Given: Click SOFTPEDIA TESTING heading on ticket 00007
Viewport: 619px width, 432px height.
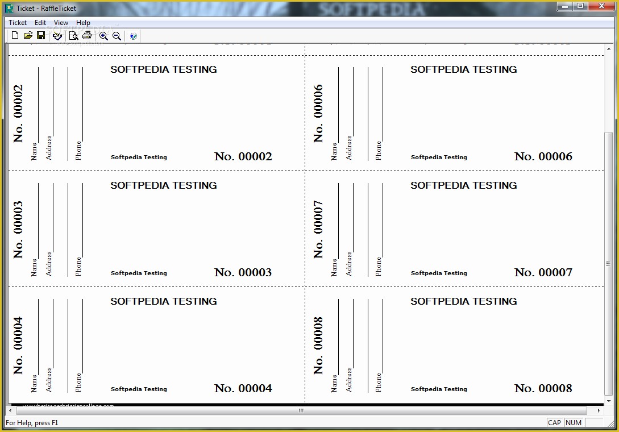Looking at the screenshot, I should click(x=463, y=185).
